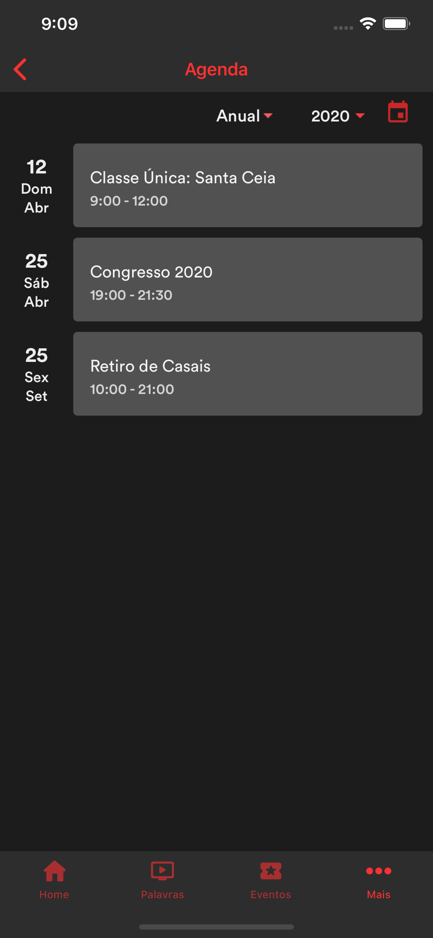Select the 25 Sáb Abr date label
433x938 pixels.
coord(37,280)
